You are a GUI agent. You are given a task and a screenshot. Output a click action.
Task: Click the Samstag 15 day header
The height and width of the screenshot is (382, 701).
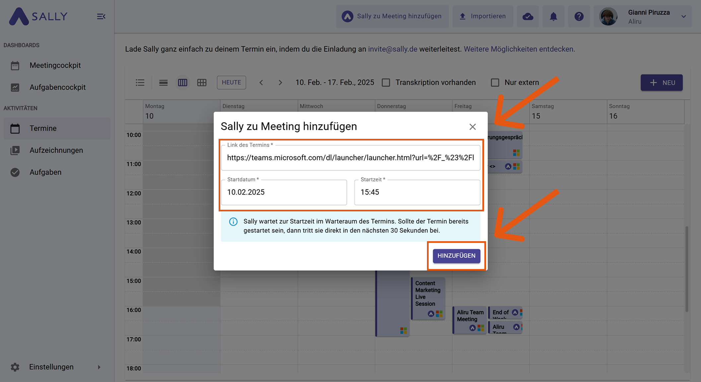tap(568, 111)
